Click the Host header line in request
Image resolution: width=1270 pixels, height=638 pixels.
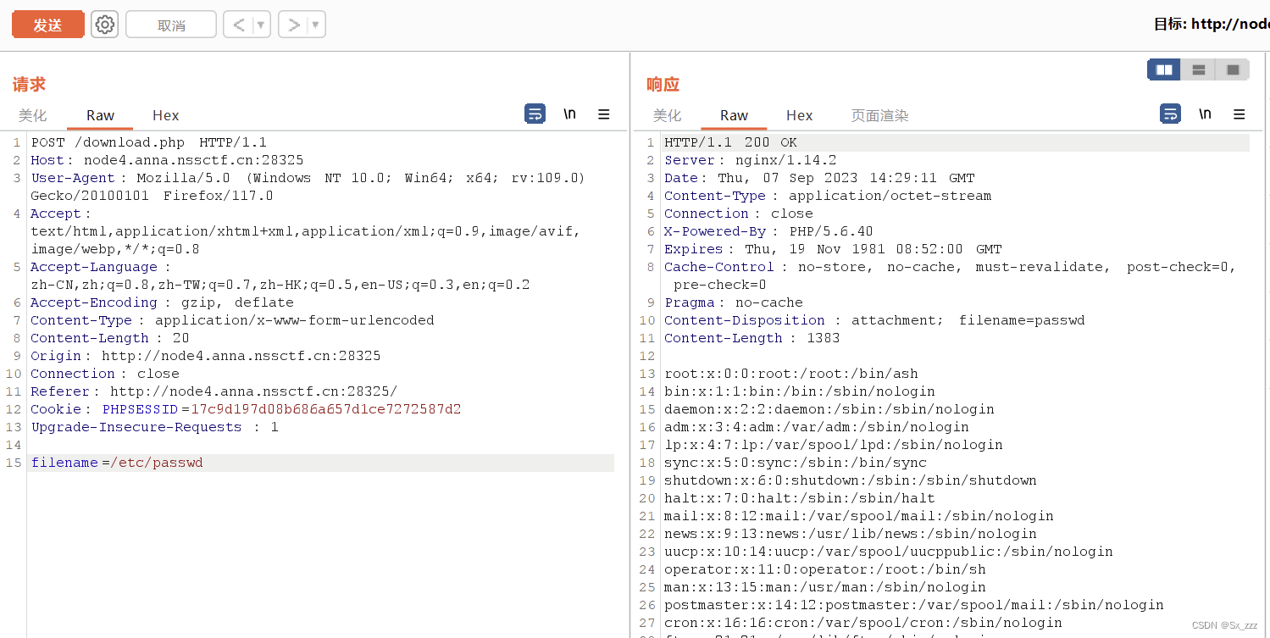(x=167, y=160)
